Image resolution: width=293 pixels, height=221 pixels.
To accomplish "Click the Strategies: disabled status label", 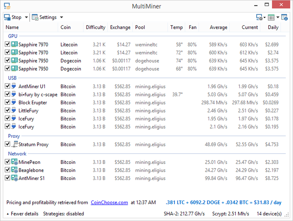I will pos(63,214).
